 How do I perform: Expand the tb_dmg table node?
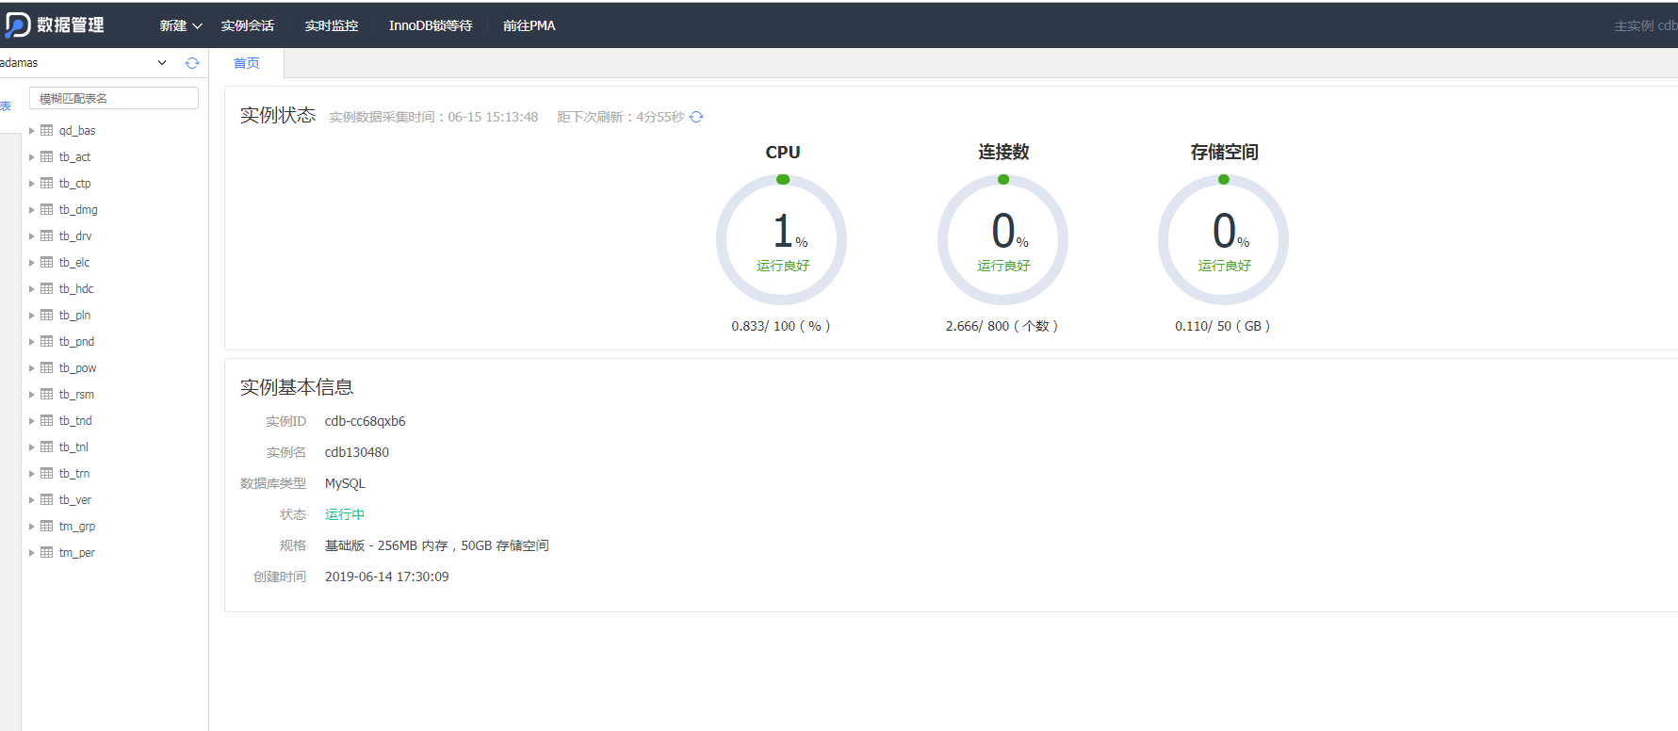pyautogui.click(x=31, y=210)
